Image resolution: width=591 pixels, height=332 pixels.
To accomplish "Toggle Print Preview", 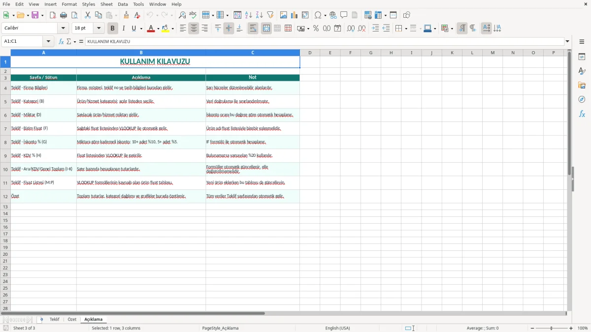I will click(74, 15).
